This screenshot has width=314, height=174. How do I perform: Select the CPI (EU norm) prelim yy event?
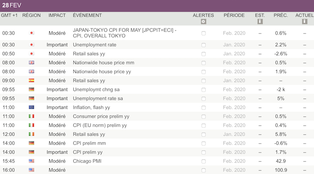tap(100, 125)
